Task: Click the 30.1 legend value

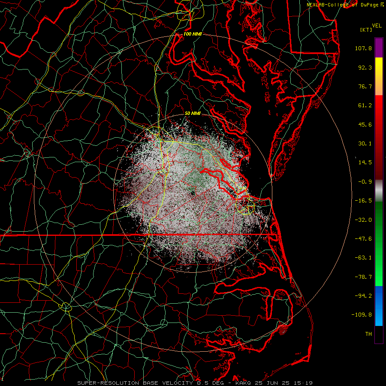Action: pos(365,144)
